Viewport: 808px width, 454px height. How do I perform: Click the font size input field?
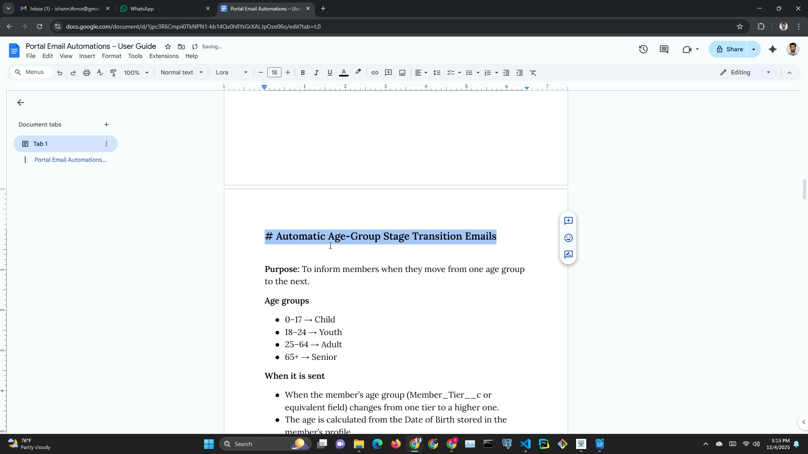coord(274,73)
